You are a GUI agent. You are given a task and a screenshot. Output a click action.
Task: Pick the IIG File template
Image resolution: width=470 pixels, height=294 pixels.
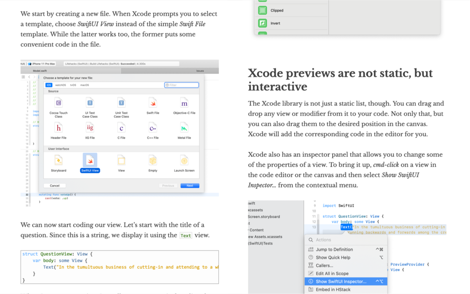coord(90,131)
